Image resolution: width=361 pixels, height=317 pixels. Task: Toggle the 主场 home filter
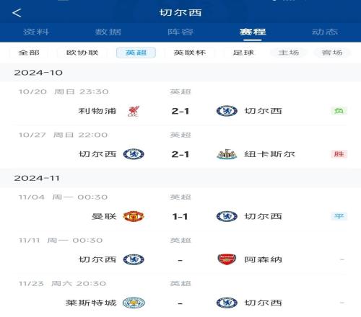(289, 53)
